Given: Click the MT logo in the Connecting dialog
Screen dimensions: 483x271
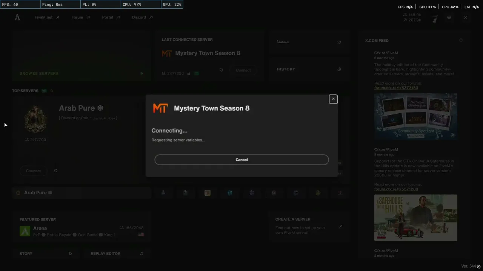Looking at the screenshot, I should point(160,108).
